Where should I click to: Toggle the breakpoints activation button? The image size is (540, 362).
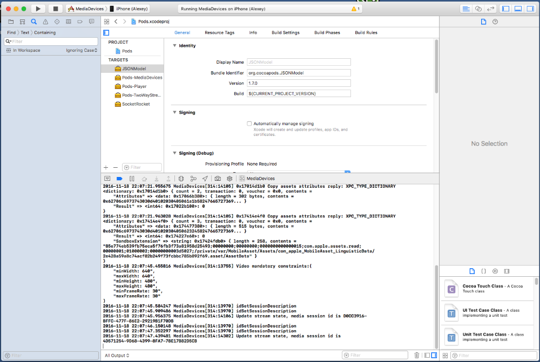tap(119, 179)
